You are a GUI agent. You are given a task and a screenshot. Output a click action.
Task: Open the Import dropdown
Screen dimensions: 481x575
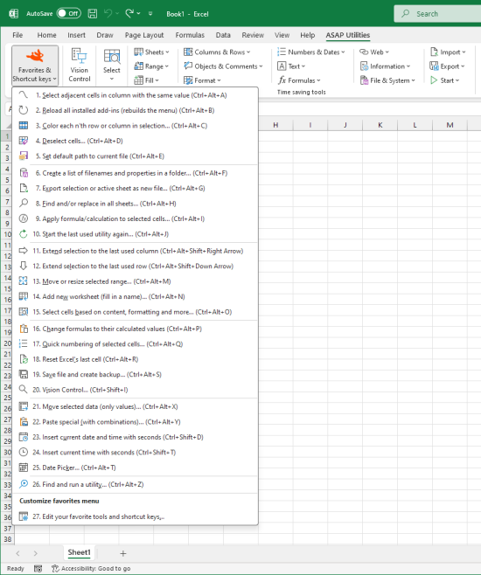[448, 52]
